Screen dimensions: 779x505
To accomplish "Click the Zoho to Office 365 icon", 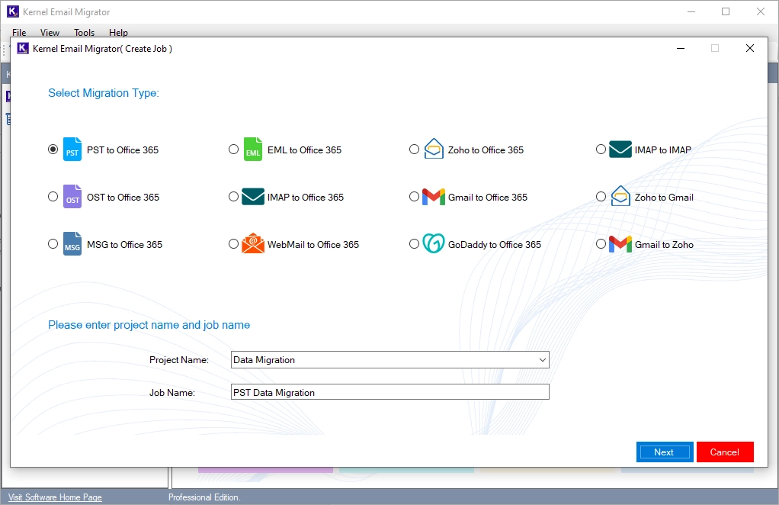I will pos(434,149).
